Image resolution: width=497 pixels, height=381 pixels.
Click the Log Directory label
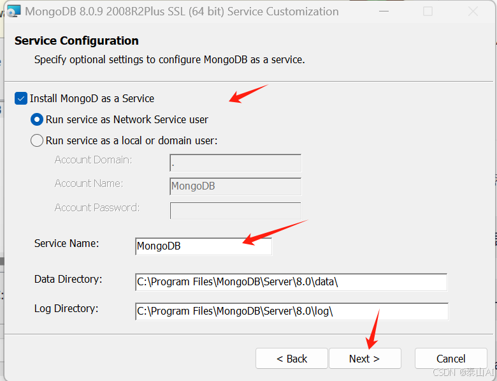click(66, 309)
